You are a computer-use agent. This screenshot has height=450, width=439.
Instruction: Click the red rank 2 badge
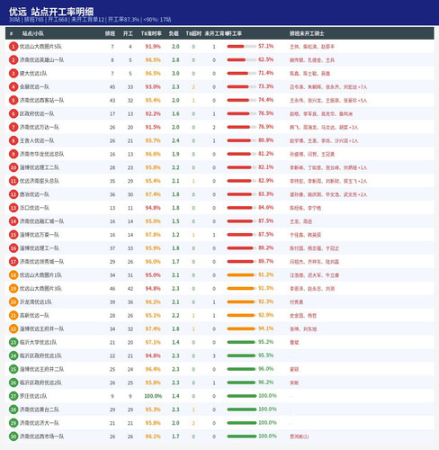pos(13,60)
